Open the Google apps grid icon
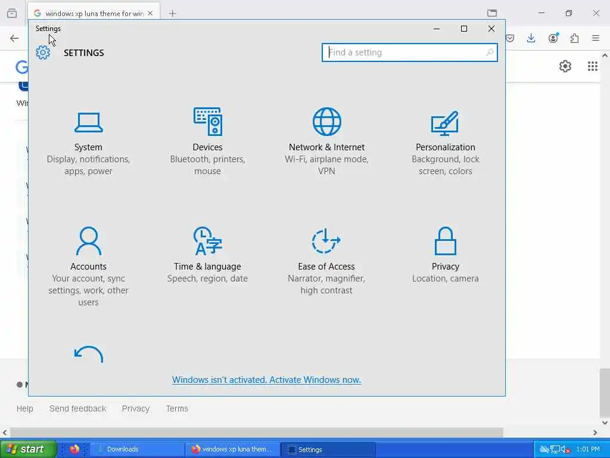 tap(593, 66)
